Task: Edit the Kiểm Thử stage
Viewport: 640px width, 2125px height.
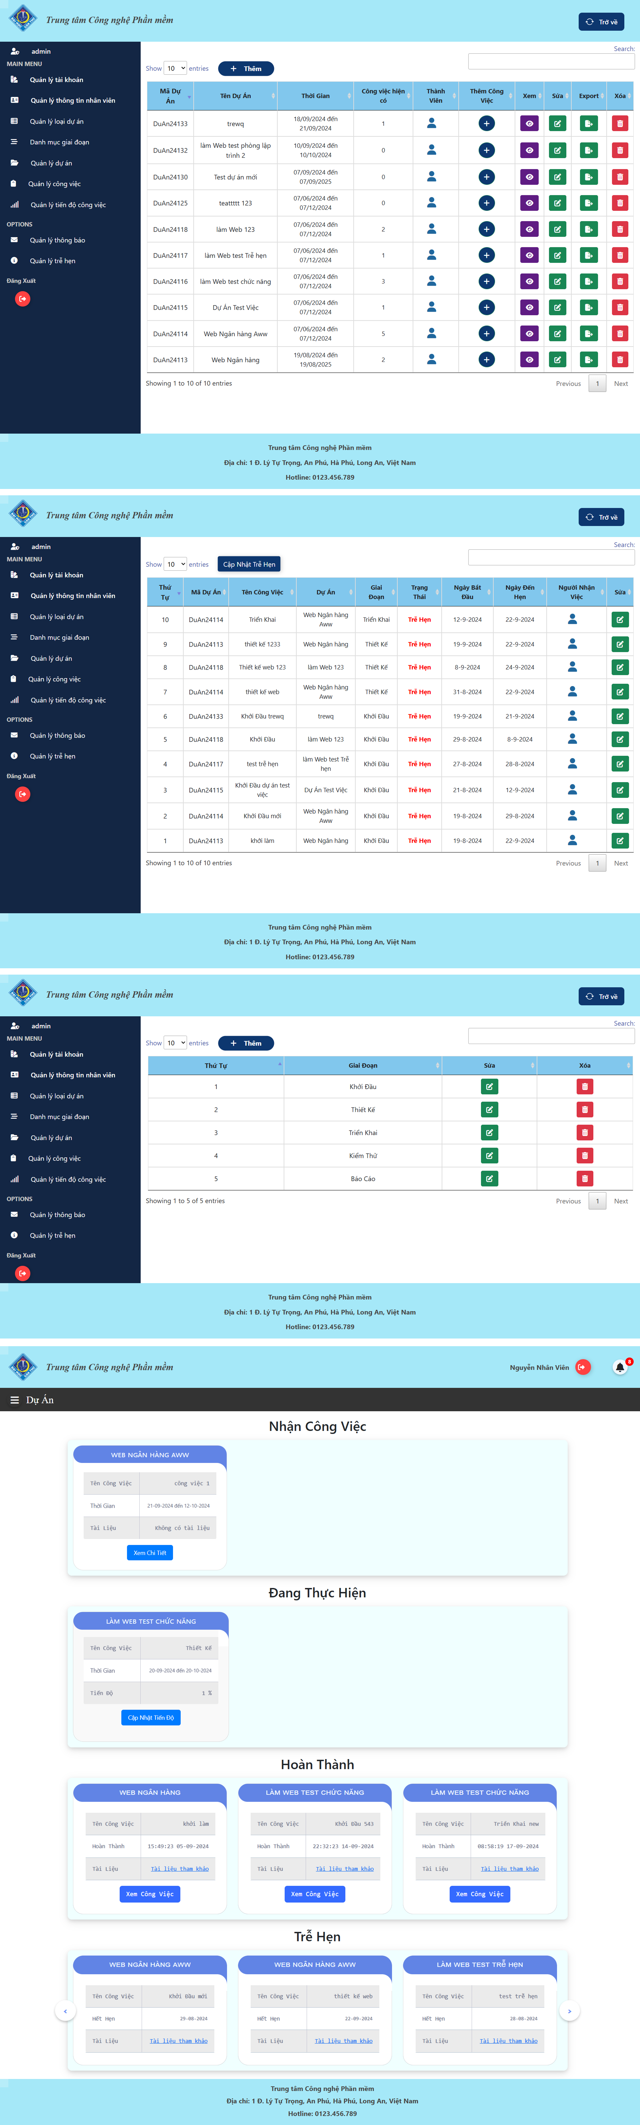Action: 489,1156
